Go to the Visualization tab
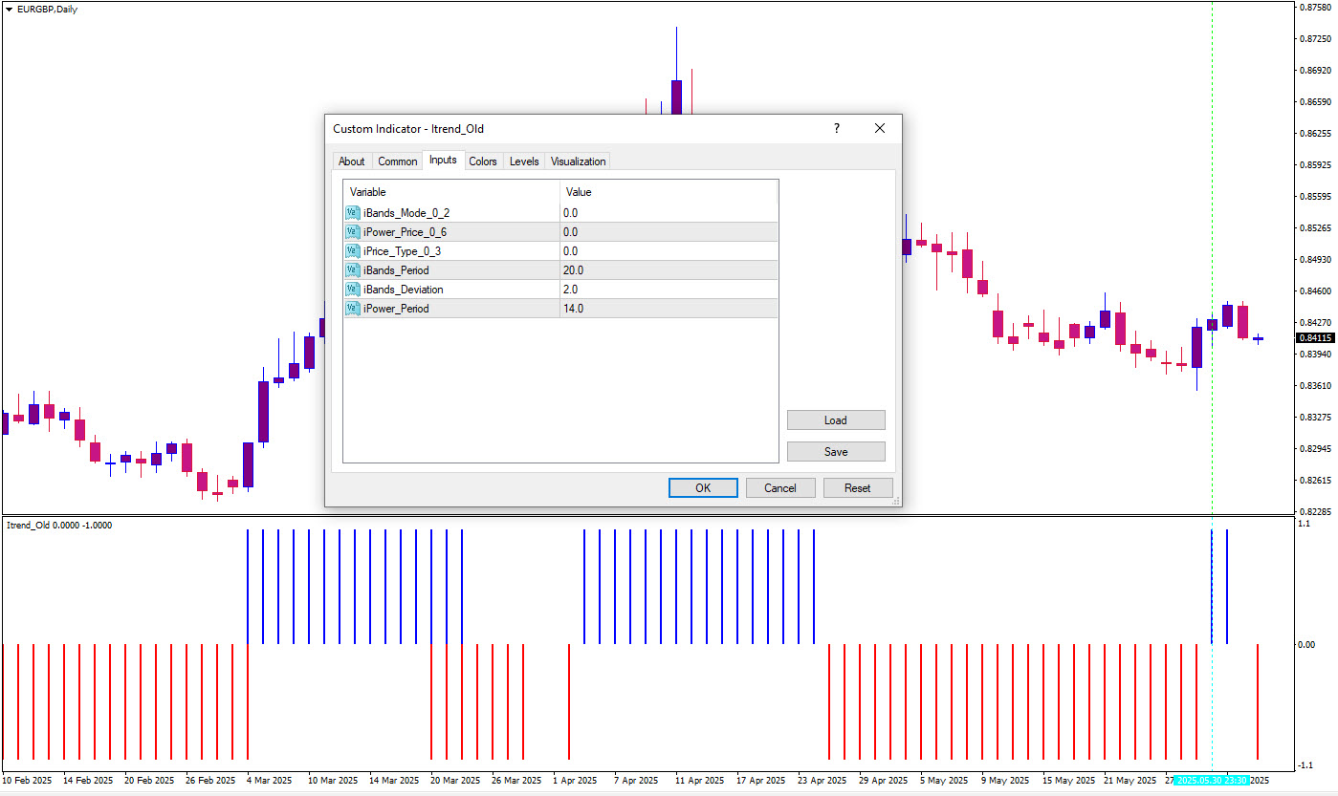 [x=578, y=161]
